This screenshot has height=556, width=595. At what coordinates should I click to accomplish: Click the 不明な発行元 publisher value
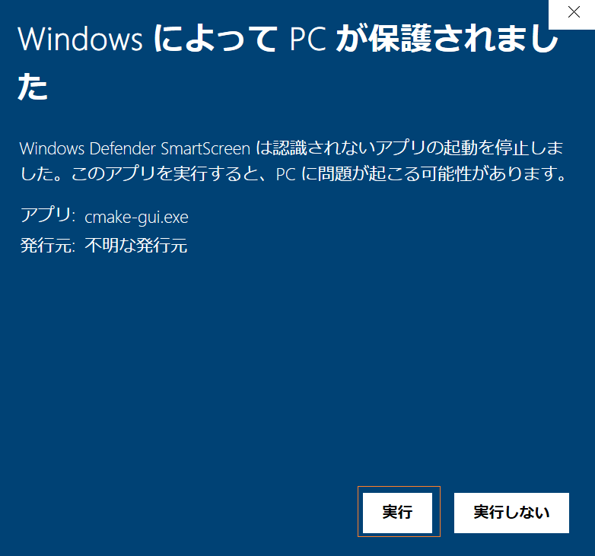(136, 246)
